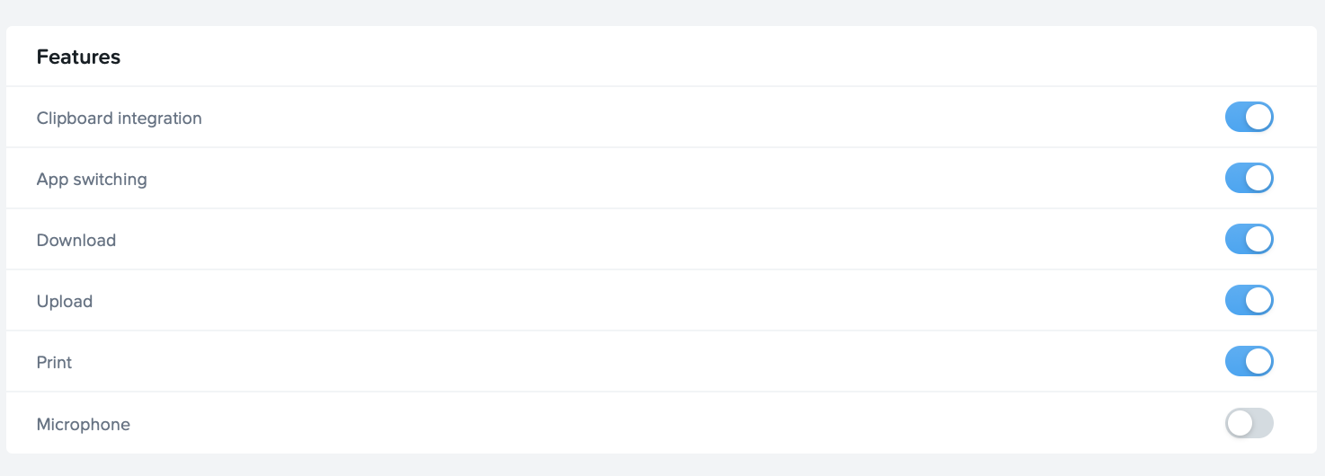
Task: Switch off the Upload toggle
Action: tap(1249, 301)
